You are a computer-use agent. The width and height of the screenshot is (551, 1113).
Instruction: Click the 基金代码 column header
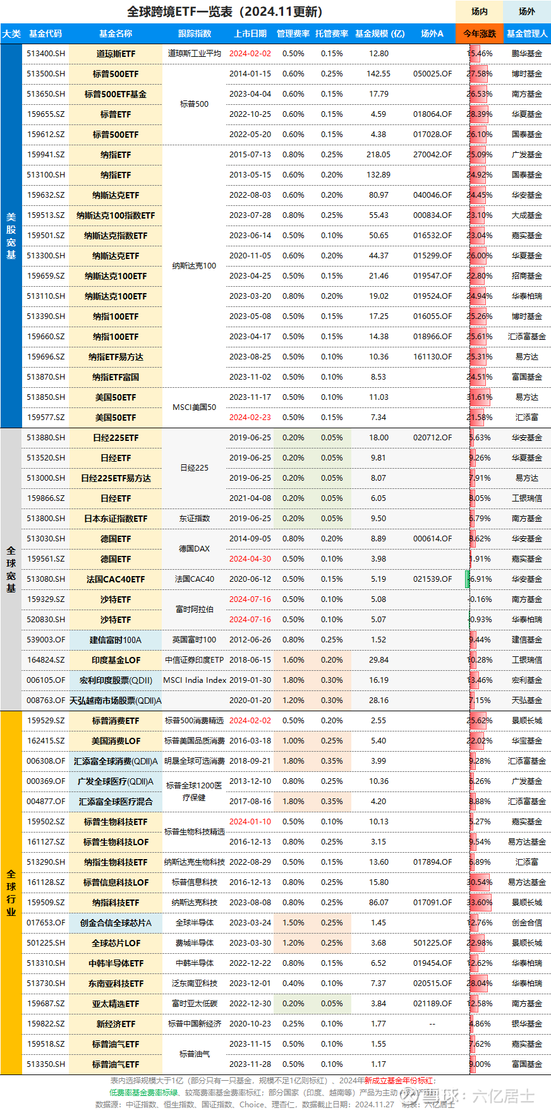pyautogui.click(x=45, y=33)
